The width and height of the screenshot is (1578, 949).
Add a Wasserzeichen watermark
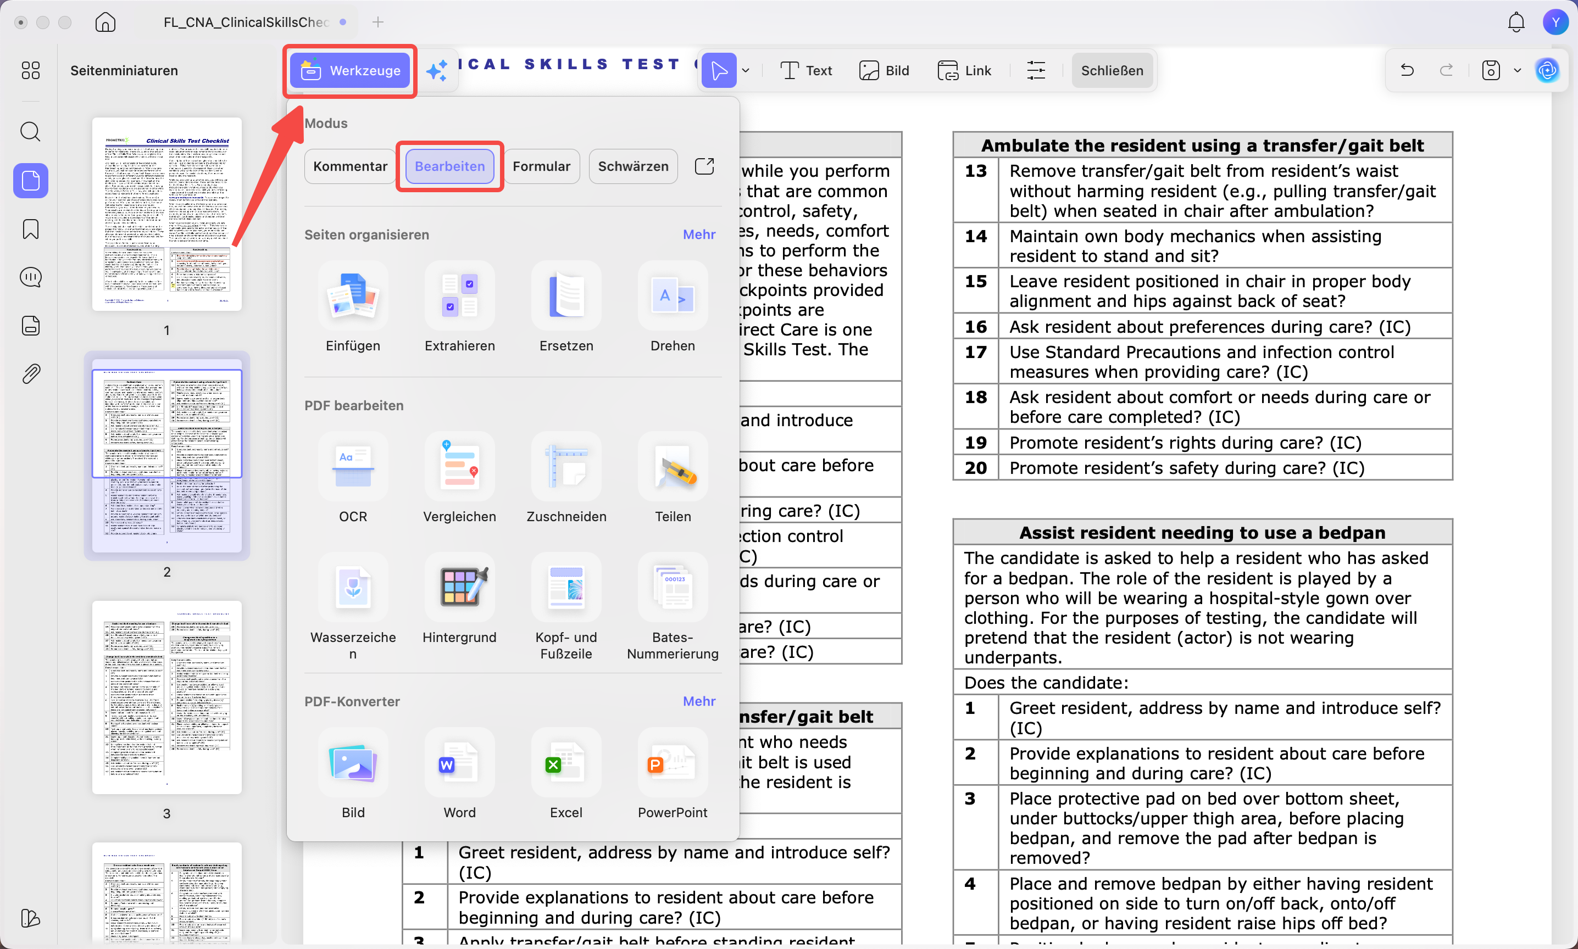tap(353, 607)
